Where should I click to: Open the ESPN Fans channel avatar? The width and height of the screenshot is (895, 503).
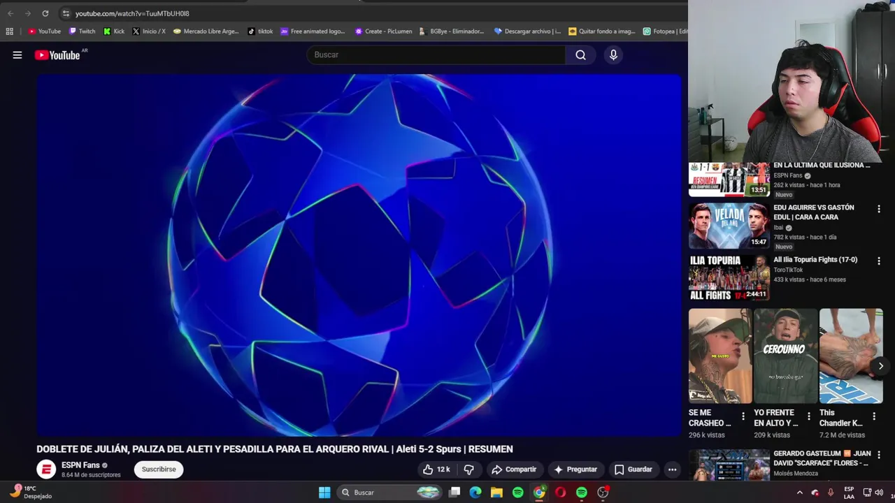[46, 469]
